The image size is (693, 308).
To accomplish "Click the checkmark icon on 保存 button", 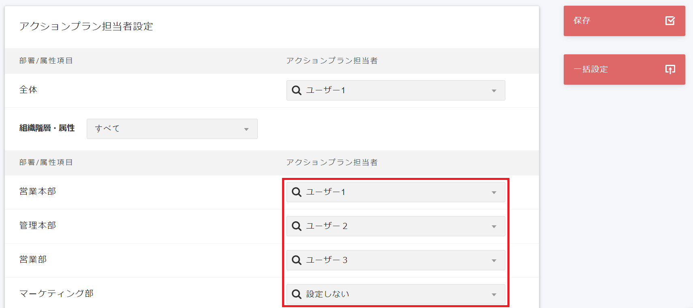I will [x=670, y=21].
